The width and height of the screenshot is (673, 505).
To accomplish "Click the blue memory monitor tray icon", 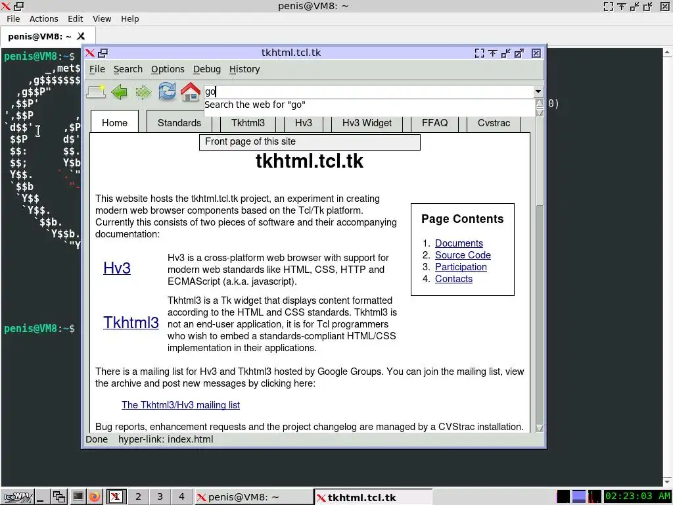I will [579, 496].
